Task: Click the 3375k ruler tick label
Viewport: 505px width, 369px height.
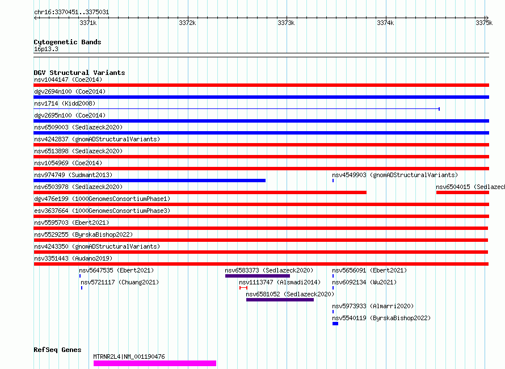Action: [484, 23]
